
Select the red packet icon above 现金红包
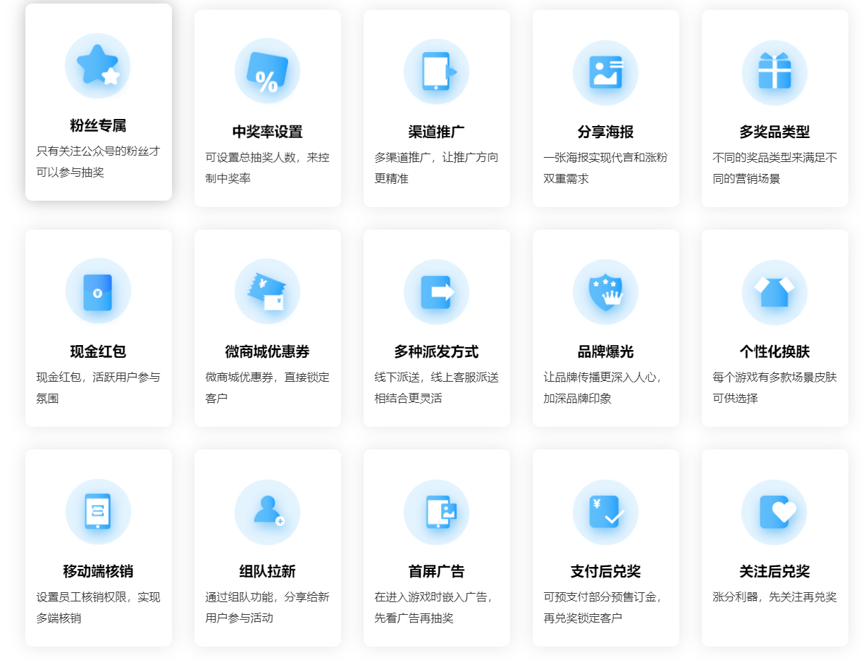click(x=98, y=292)
